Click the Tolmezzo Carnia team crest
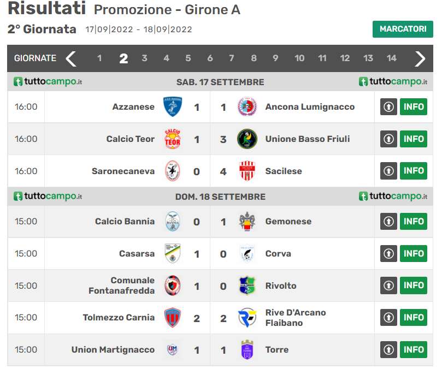This screenshot has width=442, height=369. (x=173, y=318)
